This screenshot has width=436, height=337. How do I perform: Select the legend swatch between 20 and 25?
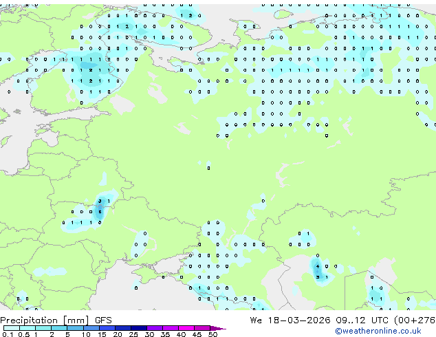(x=123, y=328)
